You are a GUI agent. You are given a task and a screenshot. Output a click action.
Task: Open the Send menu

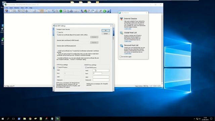click(x=11, y=8)
